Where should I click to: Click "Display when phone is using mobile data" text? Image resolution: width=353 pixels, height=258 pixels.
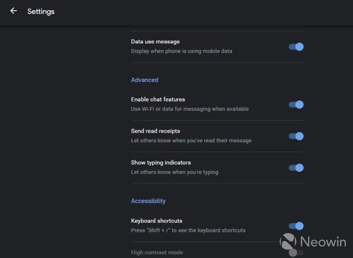click(x=182, y=52)
